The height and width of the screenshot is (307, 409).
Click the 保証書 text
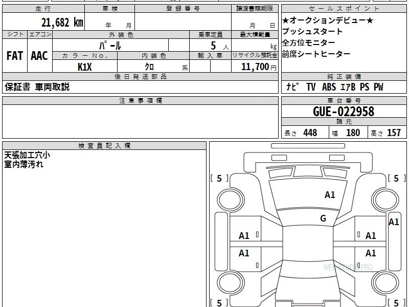[x=17, y=87]
